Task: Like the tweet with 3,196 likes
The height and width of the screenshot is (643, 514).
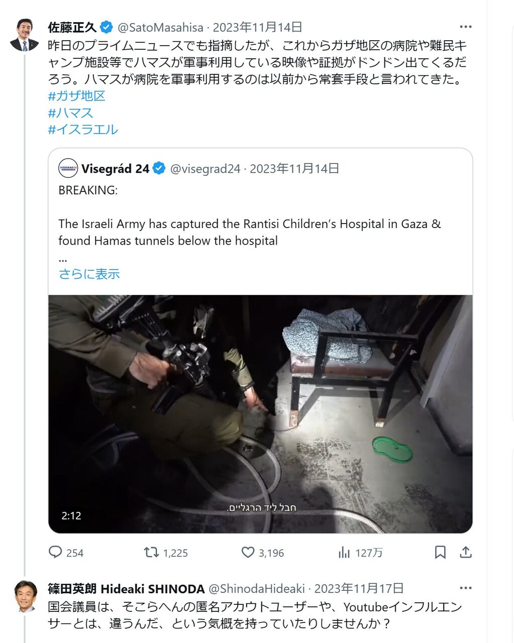Action: click(248, 553)
